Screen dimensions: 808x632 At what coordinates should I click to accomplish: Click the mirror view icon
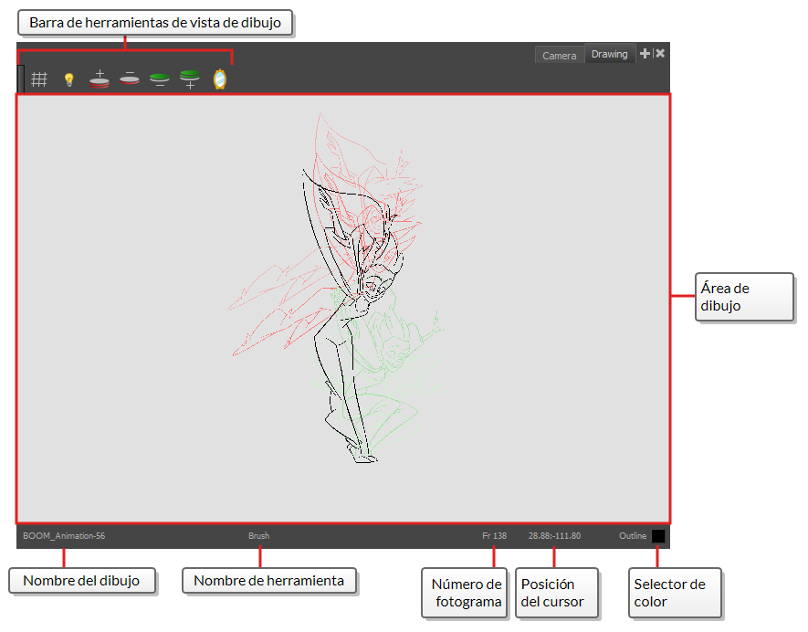click(220, 79)
